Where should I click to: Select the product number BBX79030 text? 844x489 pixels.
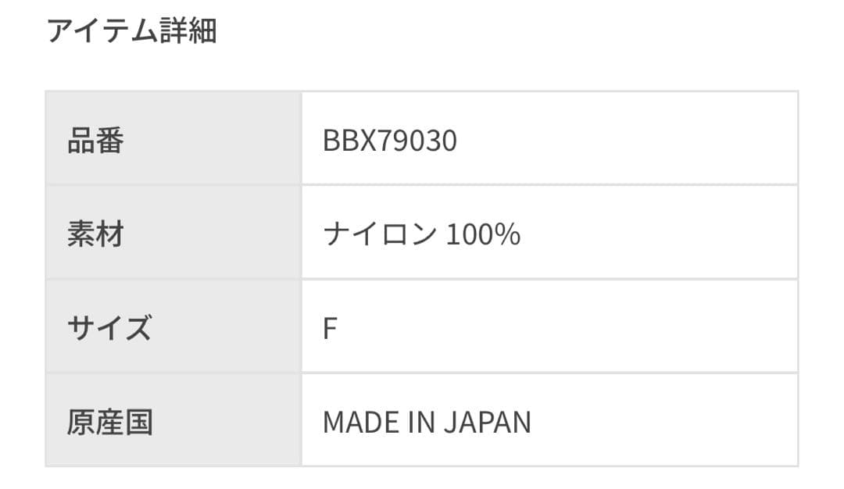click(x=389, y=141)
